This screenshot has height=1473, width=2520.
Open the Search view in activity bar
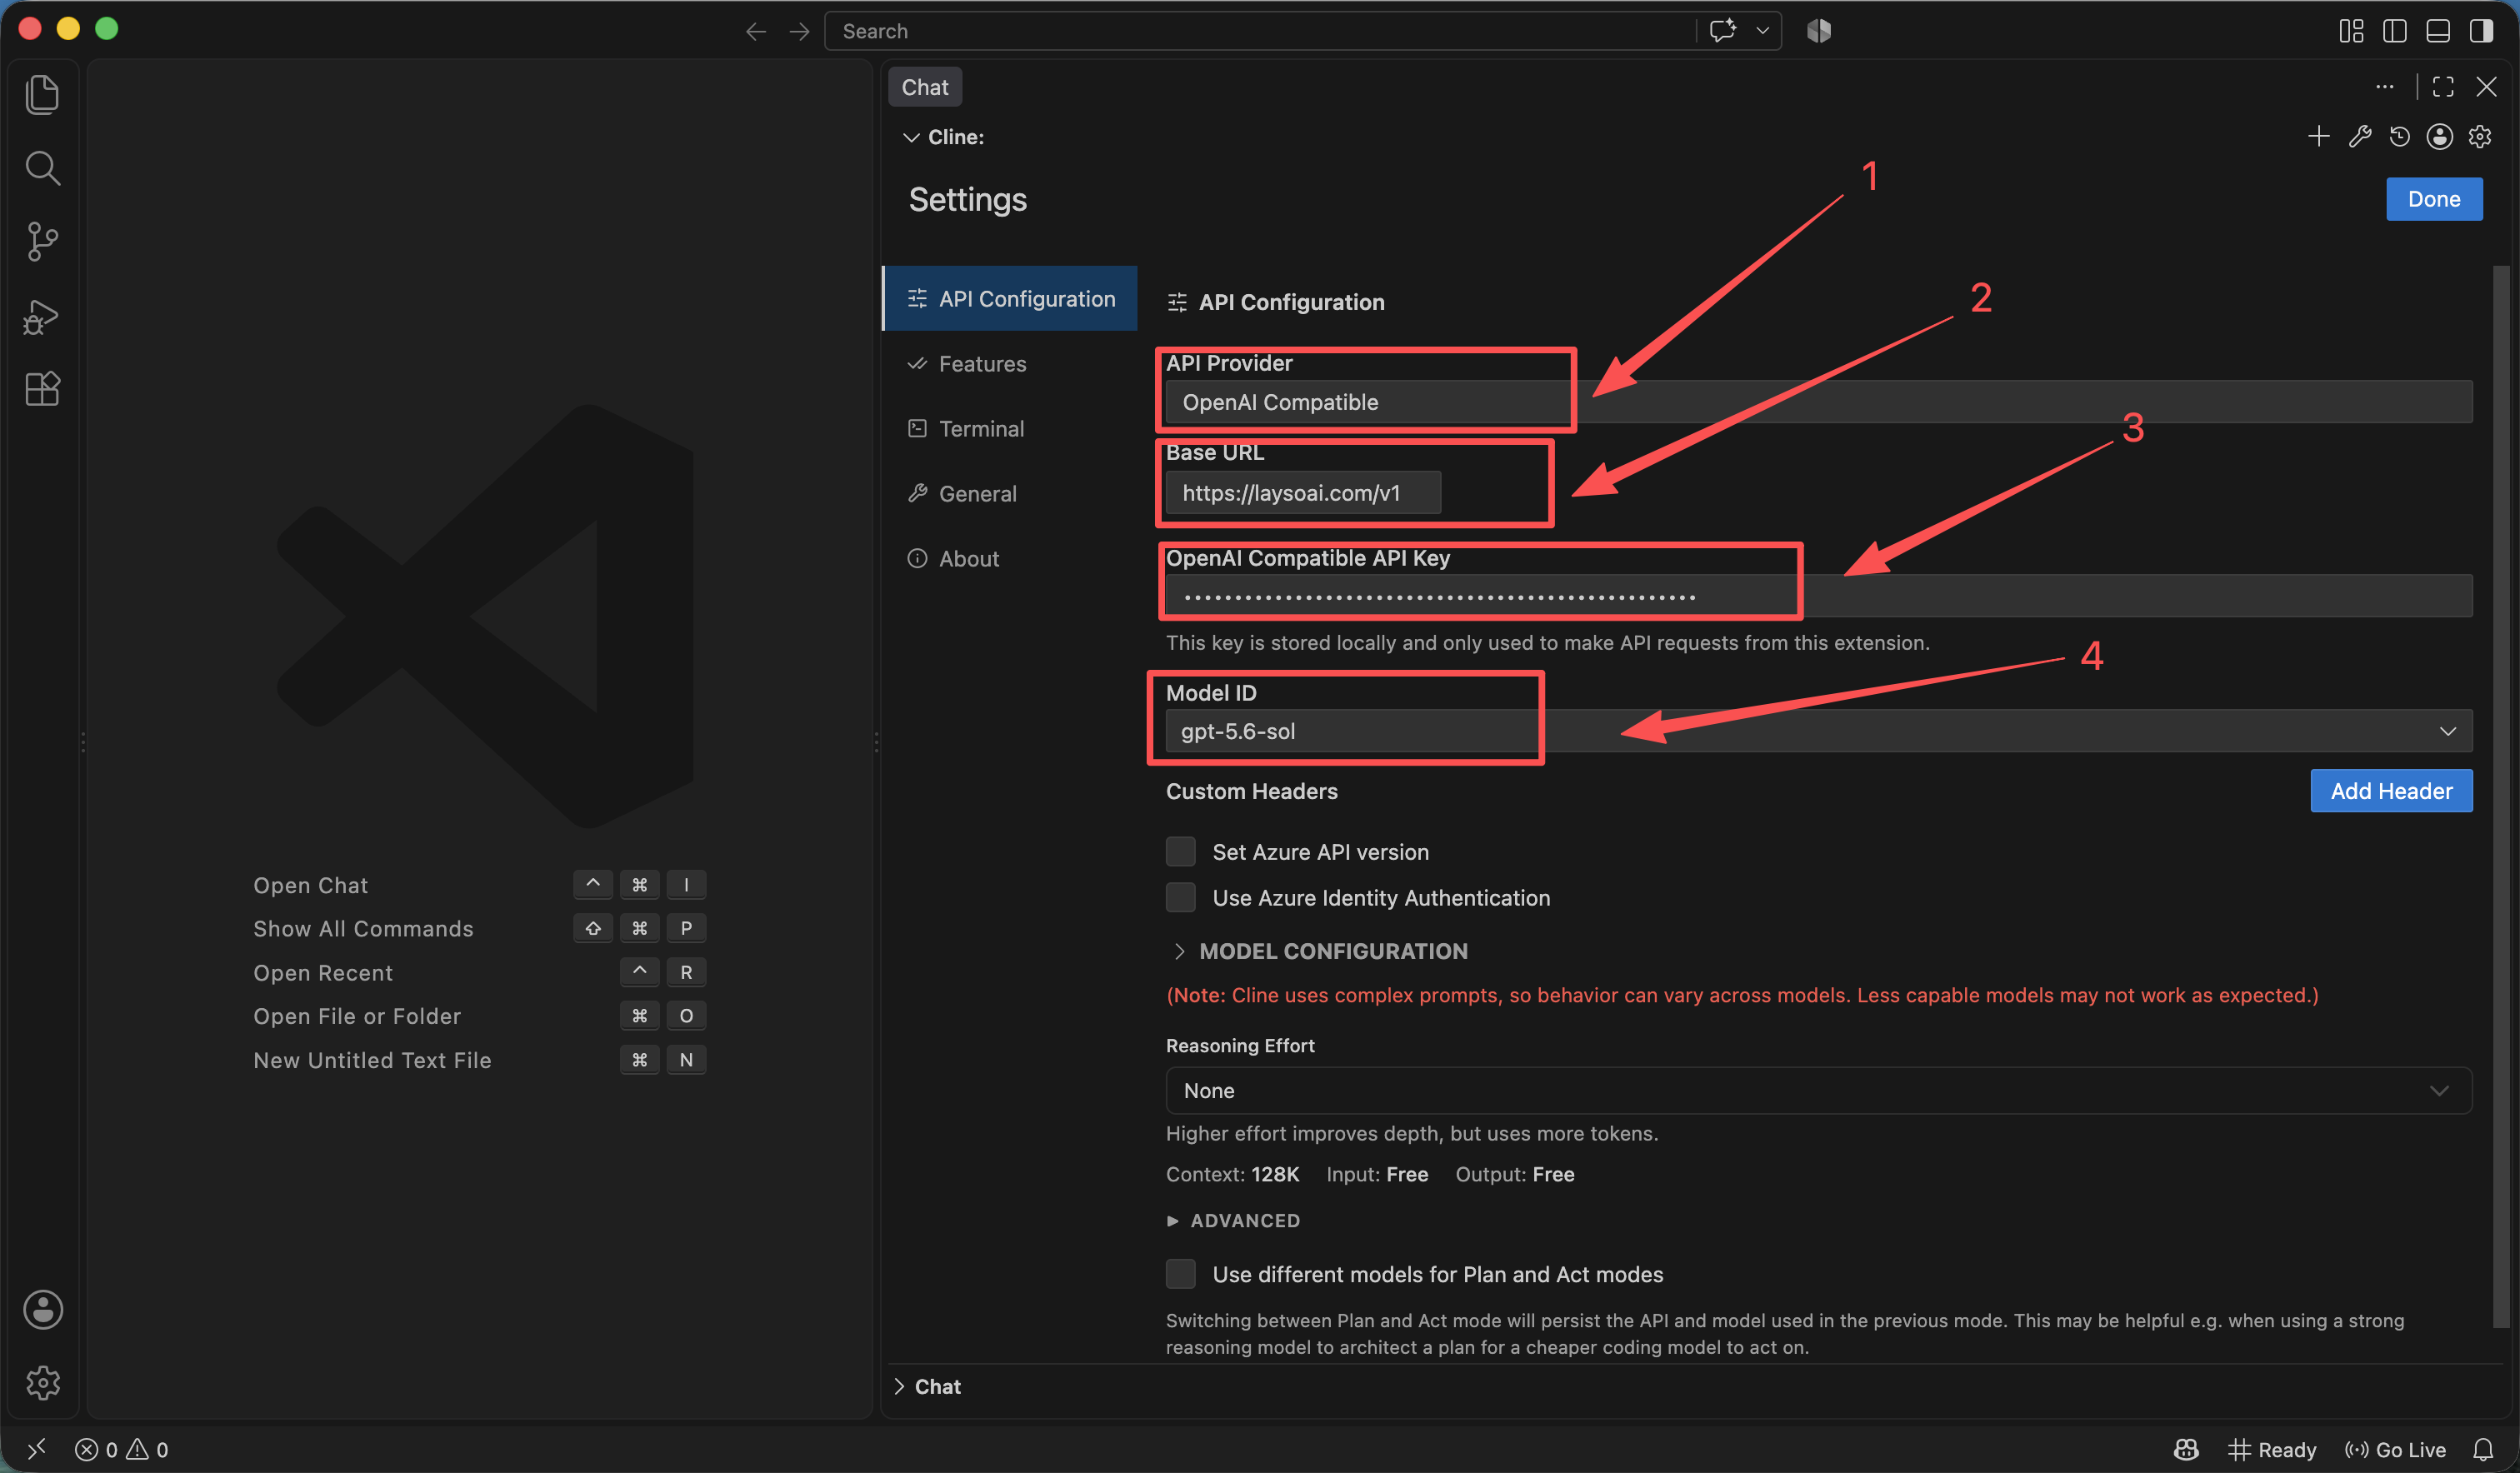point(42,168)
